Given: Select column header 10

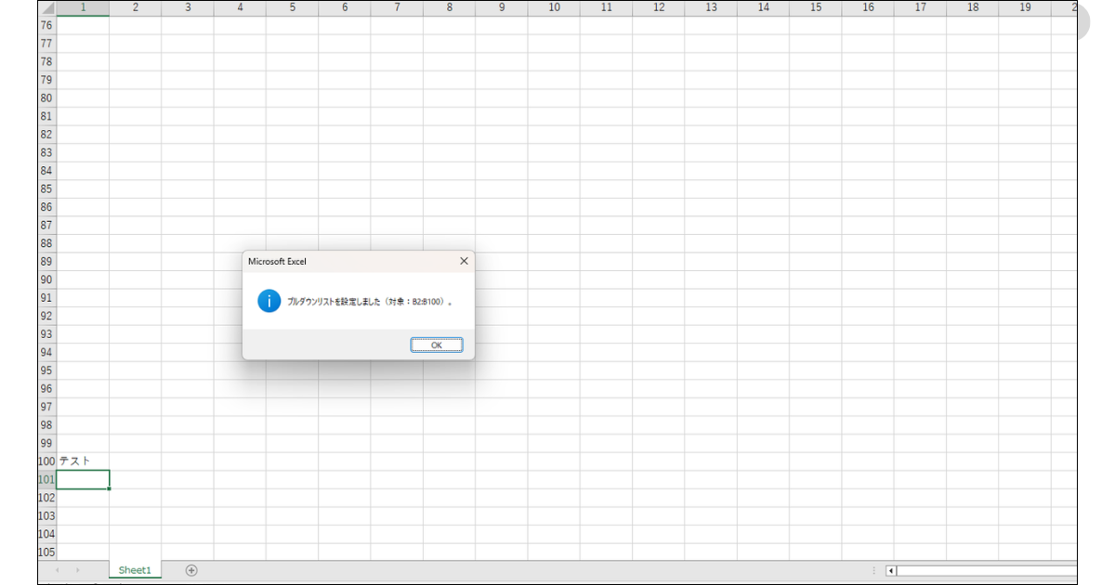Looking at the screenshot, I should coord(554,8).
